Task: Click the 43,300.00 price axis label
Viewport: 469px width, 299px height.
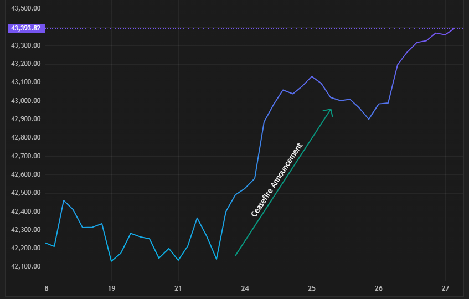Action: point(25,45)
